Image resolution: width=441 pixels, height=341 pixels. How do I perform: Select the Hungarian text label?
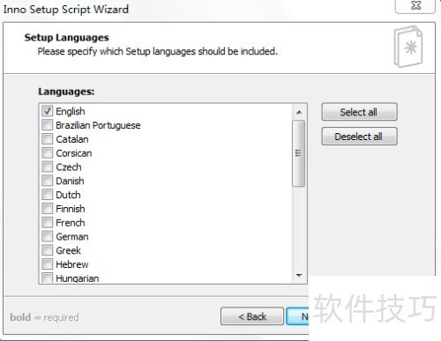[78, 278]
